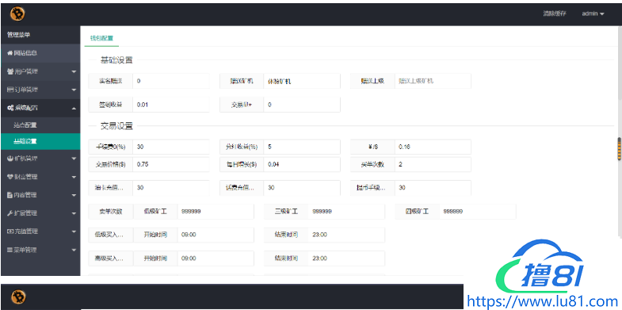
Task: Click the gears icon beside 系统配置
Action: click(10, 108)
